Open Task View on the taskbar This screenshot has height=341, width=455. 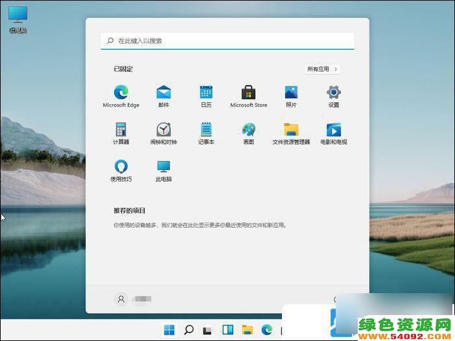click(x=208, y=330)
